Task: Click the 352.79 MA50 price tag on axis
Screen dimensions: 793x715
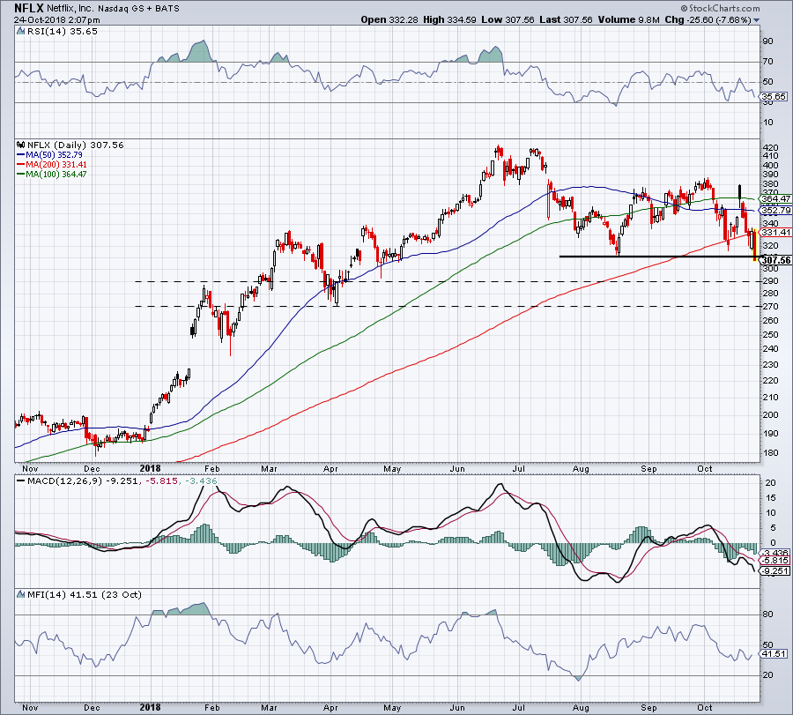Action: pyautogui.click(x=775, y=210)
